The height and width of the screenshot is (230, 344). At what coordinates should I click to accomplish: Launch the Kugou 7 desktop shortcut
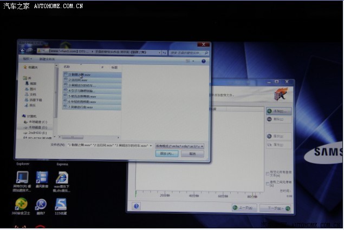coord(42,204)
